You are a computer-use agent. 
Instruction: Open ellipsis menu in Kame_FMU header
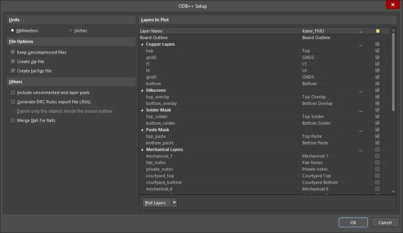click(x=361, y=32)
